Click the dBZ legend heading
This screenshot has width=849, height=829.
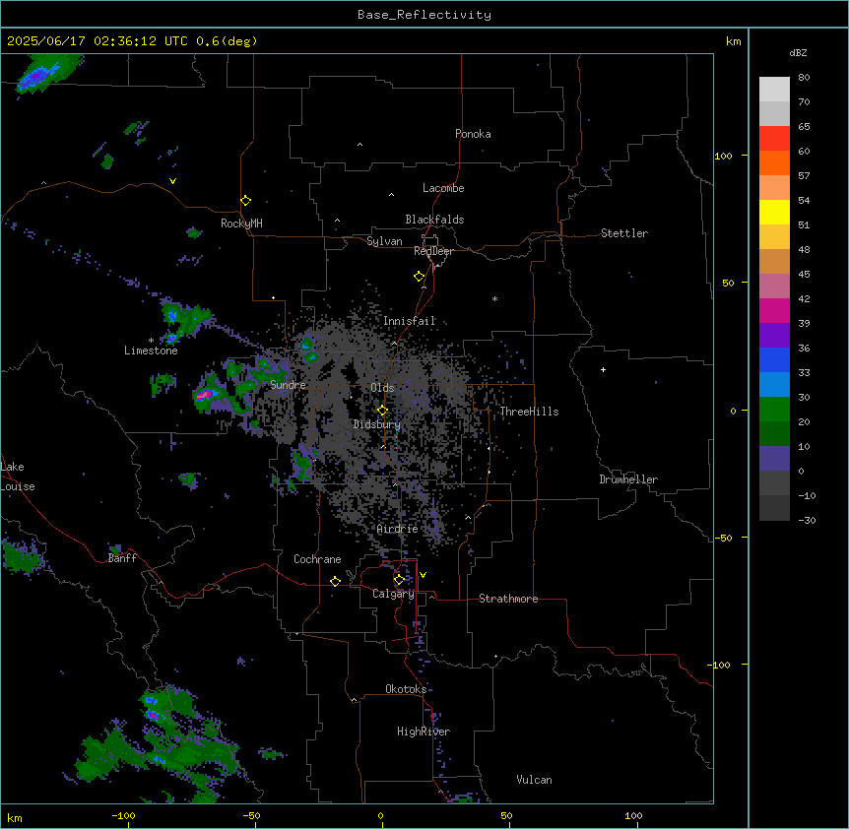click(798, 52)
